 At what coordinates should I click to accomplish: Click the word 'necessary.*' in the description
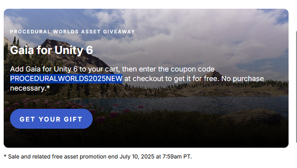30,88
